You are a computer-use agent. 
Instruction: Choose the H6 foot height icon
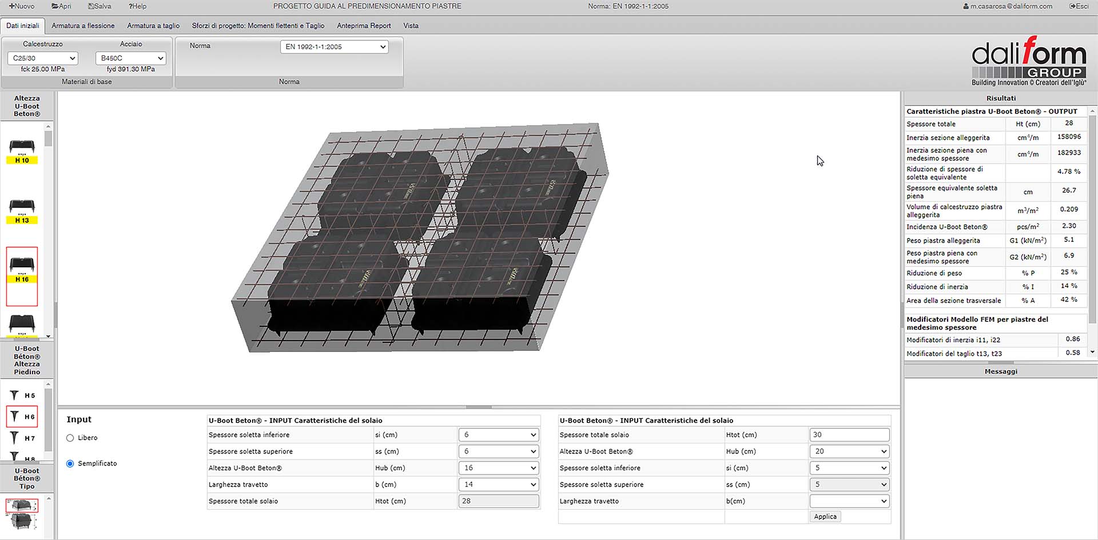pos(22,417)
